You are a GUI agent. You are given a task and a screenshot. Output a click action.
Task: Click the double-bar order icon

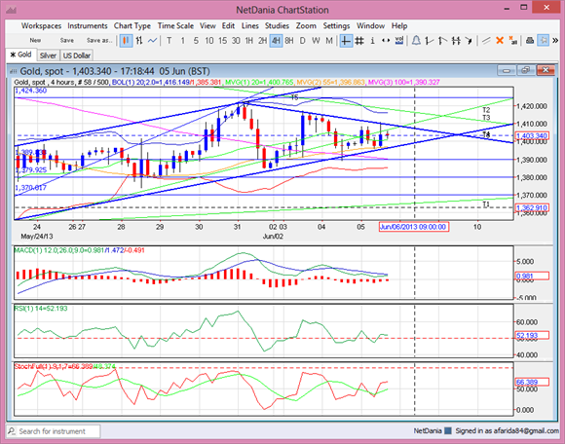[456, 41]
